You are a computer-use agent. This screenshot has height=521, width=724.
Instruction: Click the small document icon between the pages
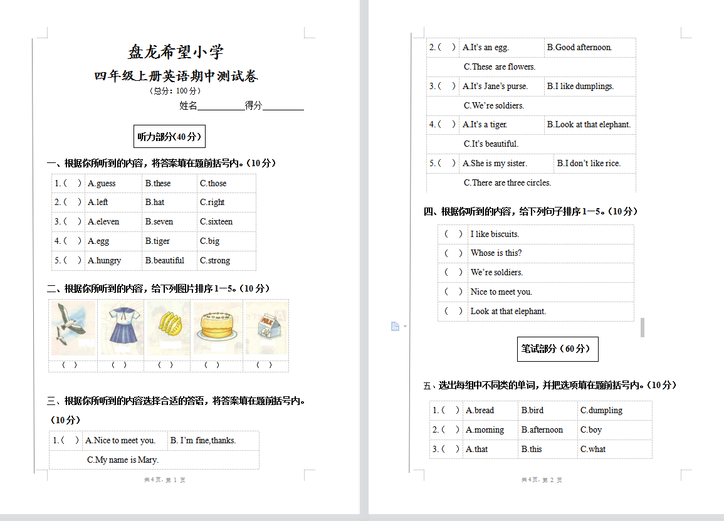[x=395, y=327]
